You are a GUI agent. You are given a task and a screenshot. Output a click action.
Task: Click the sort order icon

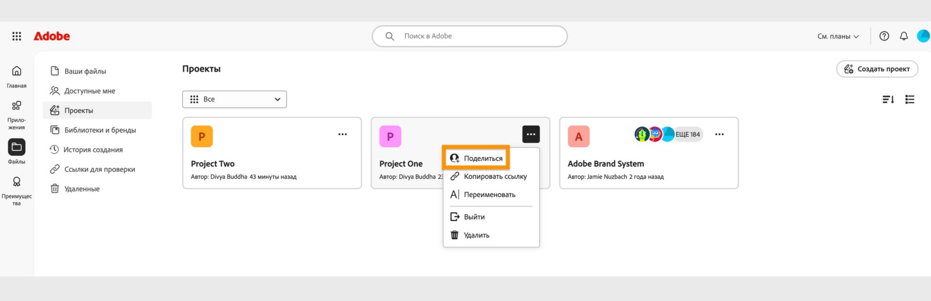pos(888,99)
